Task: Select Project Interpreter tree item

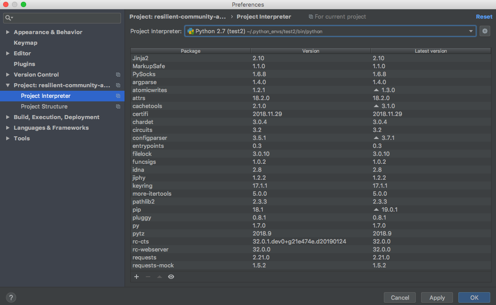Action: [x=62, y=96]
